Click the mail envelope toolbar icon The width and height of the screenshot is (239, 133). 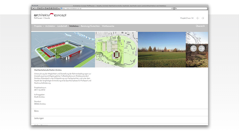[x=55, y=8]
